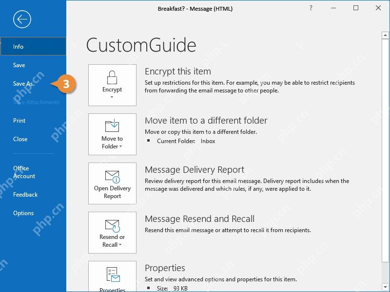Close the Breakfast message window
The height and width of the screenshot is (292, 390).
coord(378,8)
